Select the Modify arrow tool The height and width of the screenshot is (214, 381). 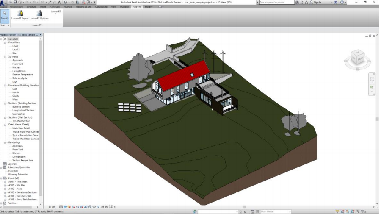5,15
